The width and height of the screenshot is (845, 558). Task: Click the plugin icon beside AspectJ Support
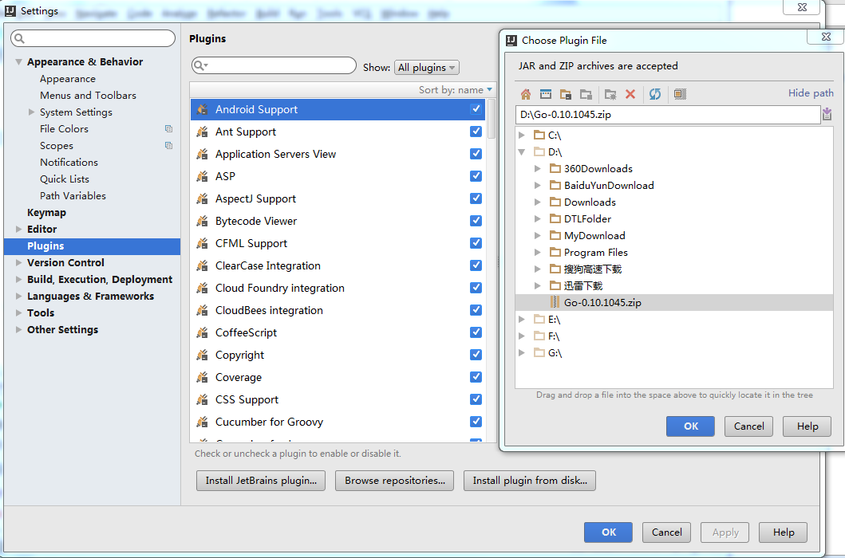tap(202, 198)
